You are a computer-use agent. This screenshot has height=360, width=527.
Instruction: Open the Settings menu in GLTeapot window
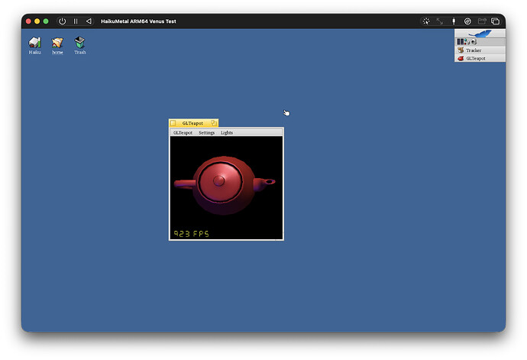[206, 132]
